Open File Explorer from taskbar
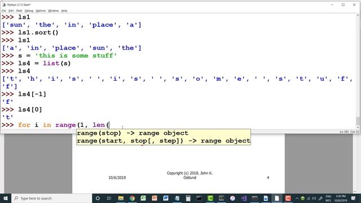Image resolution: width=361 pixels, height=203 pixels. [121, 198]
